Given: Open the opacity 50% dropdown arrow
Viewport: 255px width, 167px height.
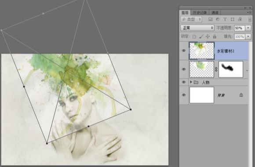Looking at the screenshot, I should tap(248, 28).
